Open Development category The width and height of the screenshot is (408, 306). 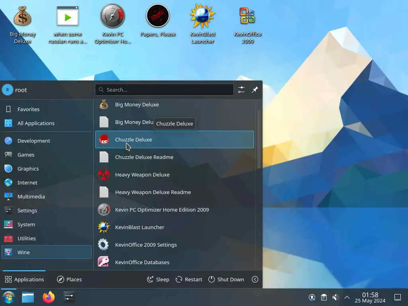47,141
